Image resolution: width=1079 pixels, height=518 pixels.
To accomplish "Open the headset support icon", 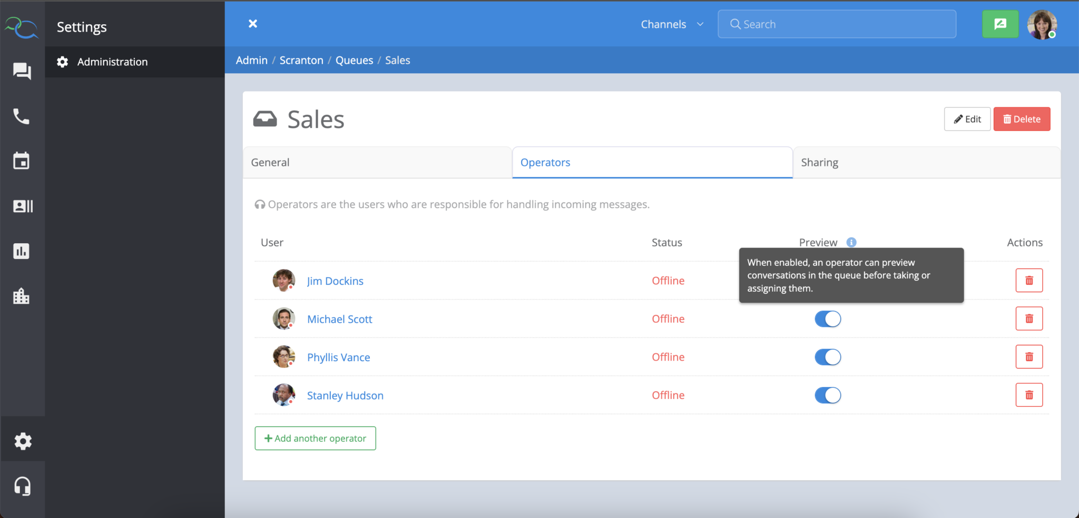I will pyautogui.click(x=22, y=486).
